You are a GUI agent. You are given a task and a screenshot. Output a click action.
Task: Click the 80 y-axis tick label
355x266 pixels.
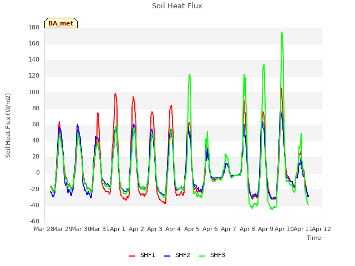[x=35, y=108]
